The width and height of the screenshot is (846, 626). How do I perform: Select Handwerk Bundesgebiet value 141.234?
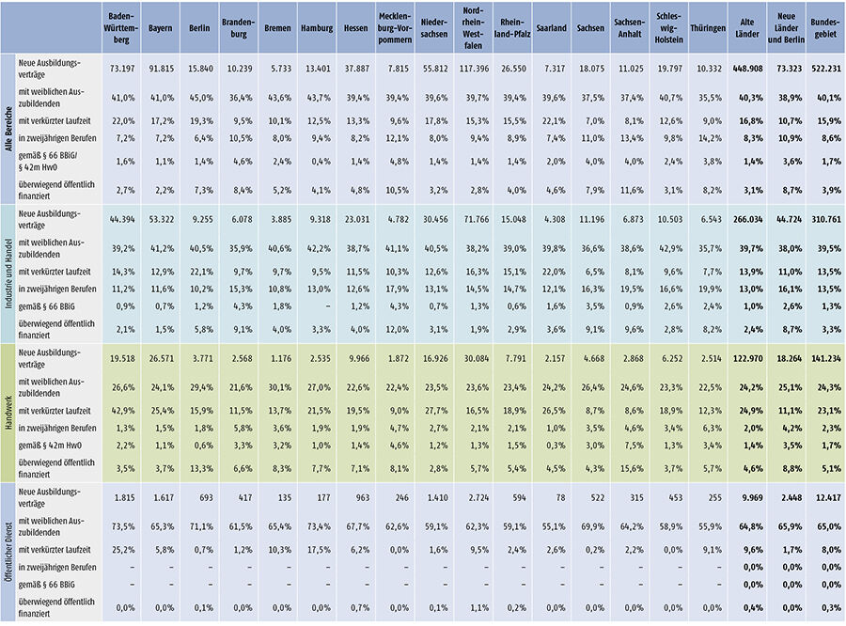tap(822, 358)
